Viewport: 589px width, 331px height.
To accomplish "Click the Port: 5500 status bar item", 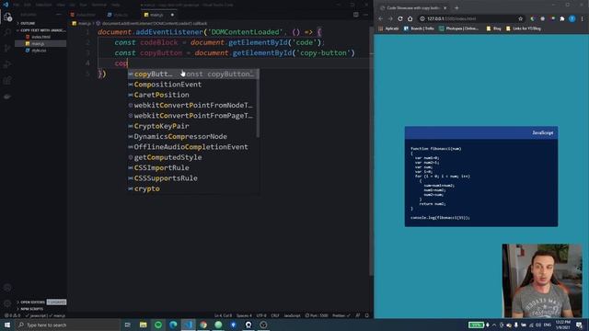I will [x=317, y=315].
